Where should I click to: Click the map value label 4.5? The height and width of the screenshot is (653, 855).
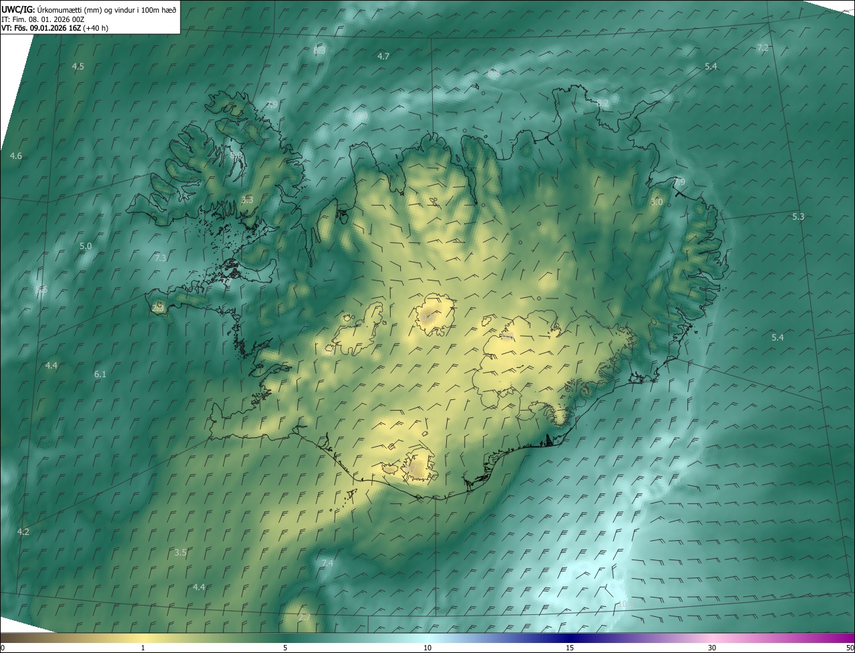(78, 67)
